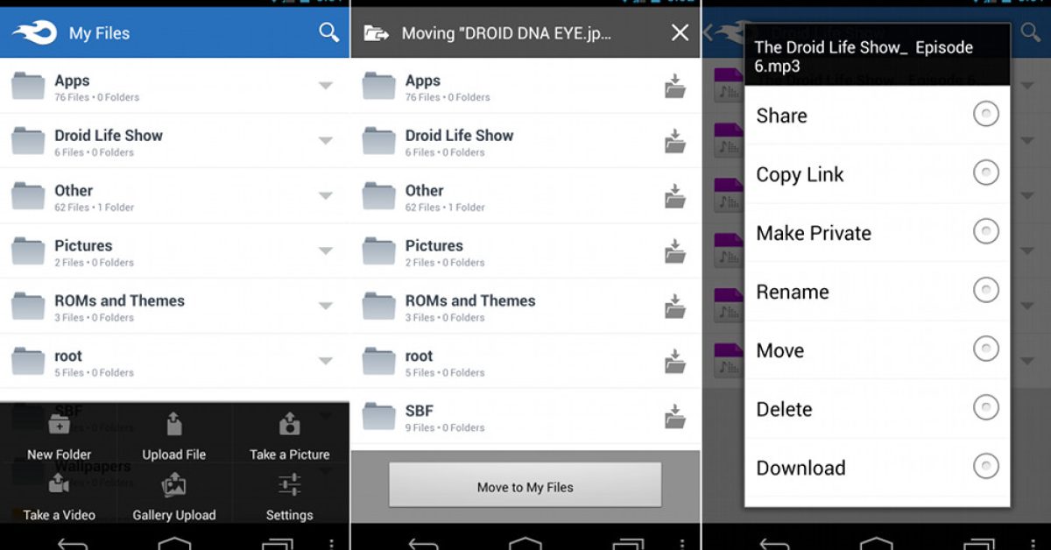Expand options arrow for ROMs and Themes

click(x=326, y=307)
